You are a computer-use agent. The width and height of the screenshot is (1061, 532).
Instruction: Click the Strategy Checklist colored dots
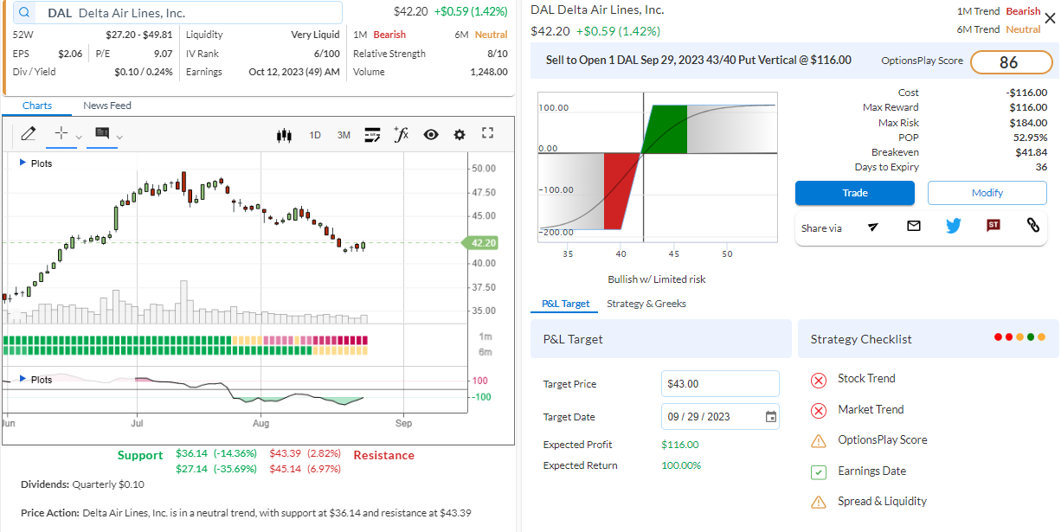coord(1019,337)
